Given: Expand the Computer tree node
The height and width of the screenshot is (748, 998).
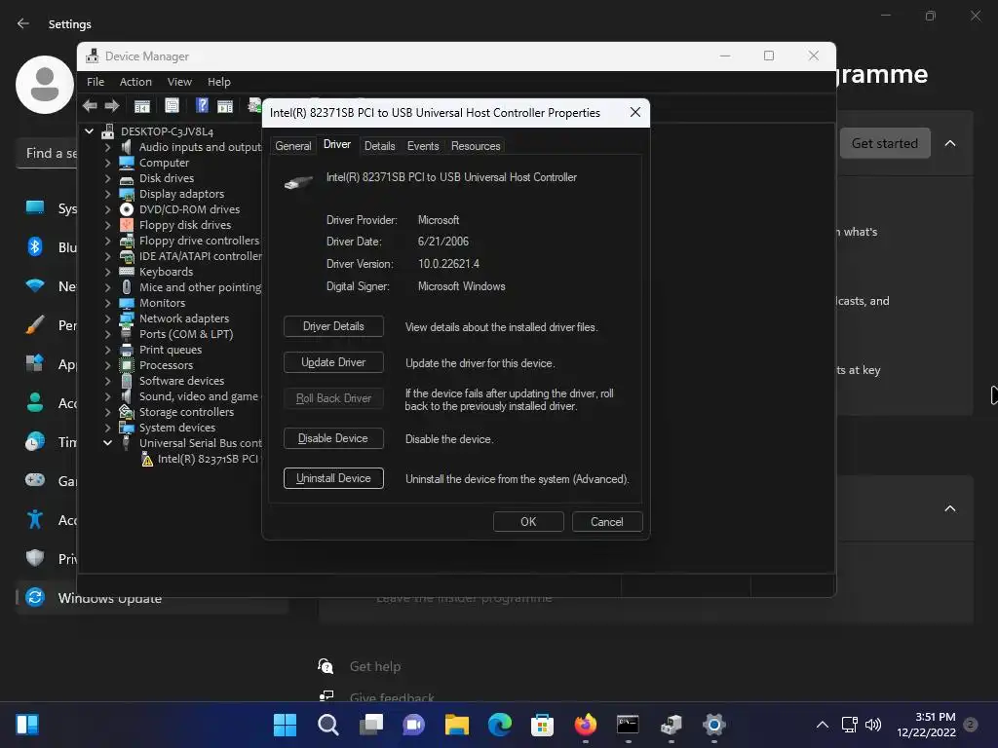Looking at the screenshot, I should pyautogui.click(x=107, y=163).
